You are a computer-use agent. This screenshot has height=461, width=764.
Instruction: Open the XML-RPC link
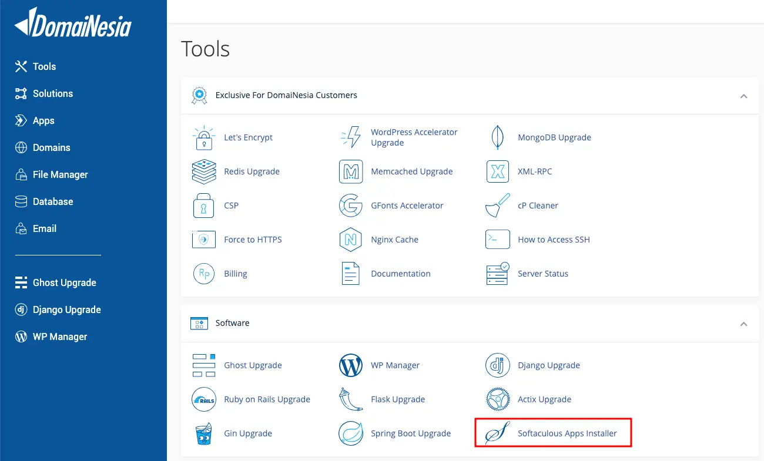click(535, 171)
